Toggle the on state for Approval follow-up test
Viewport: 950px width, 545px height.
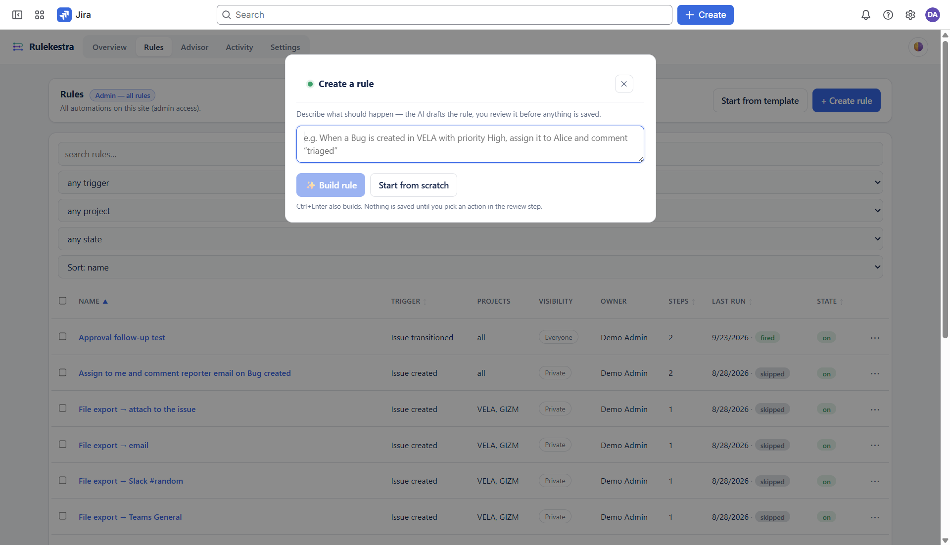click(x=826, y=338)
